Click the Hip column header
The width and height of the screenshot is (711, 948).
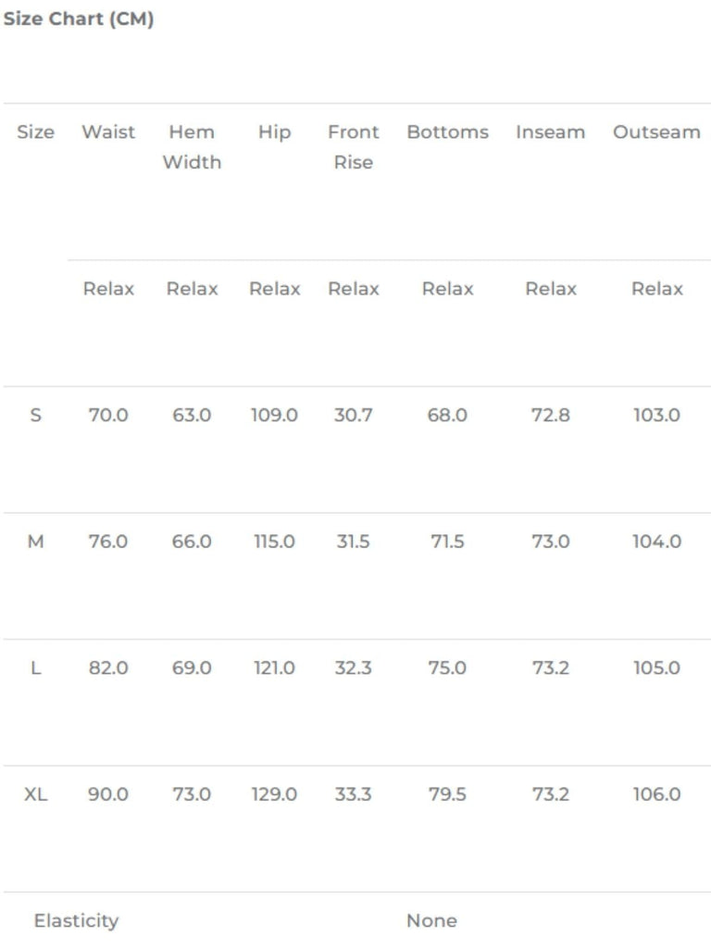click(x=274, y=132)
